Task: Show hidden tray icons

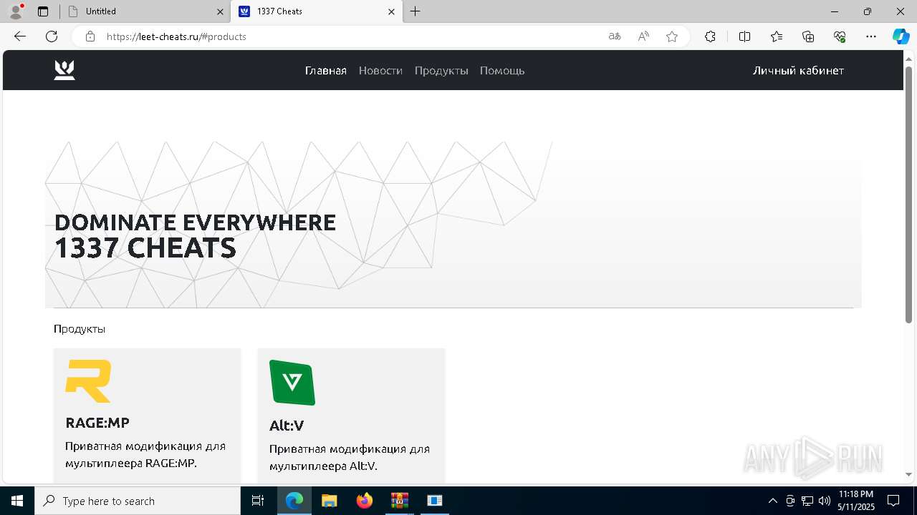Action: 772,501
